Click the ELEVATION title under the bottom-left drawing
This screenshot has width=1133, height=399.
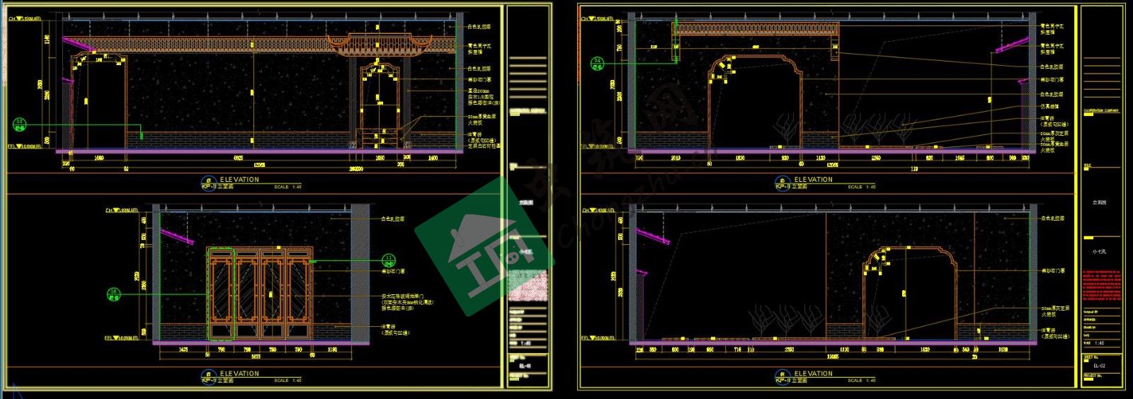[x=239, y=374]
